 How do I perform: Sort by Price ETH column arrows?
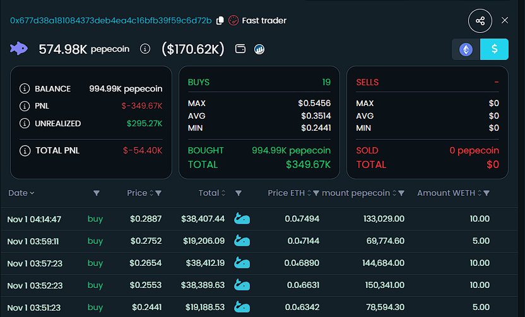(x=309, y=193)
